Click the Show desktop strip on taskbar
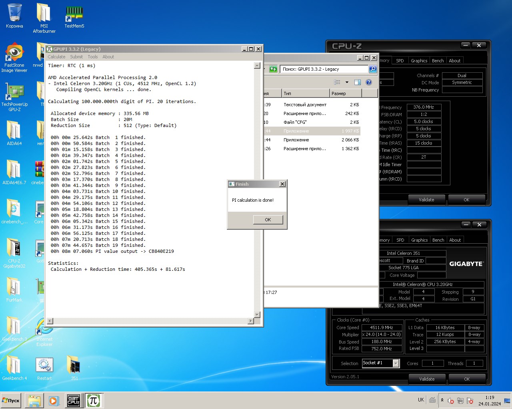 (x=508, y=401)
